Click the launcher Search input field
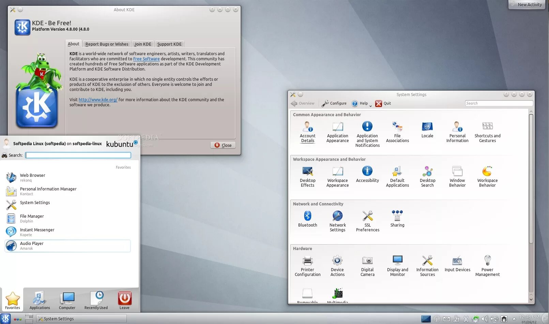Viewport: 549px width, 324px height. (x=78, y=155)
